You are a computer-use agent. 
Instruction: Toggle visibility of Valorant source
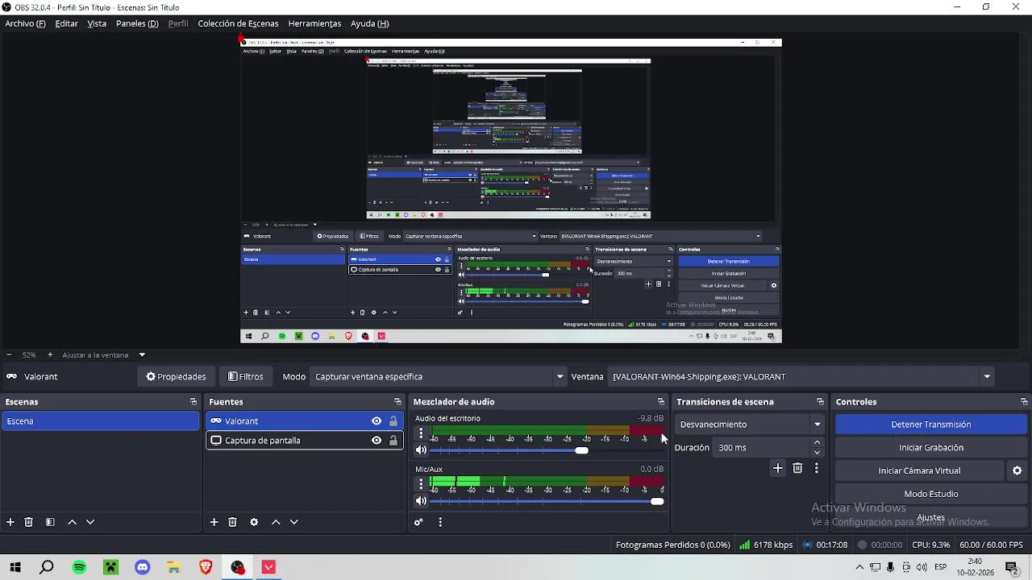[377, 421]
